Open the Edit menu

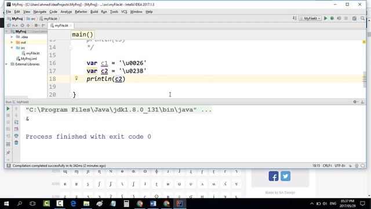tap(17, 12)
